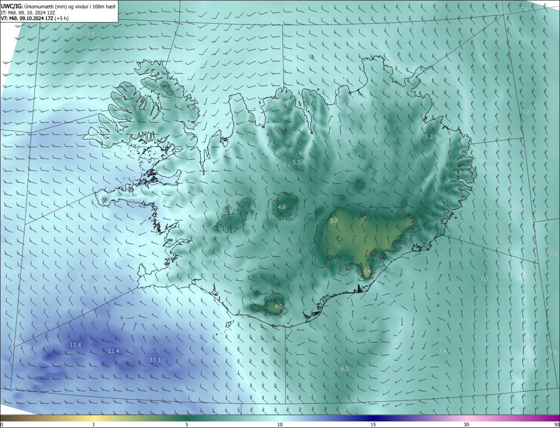
Task: Click the valid time line 'VT: Mið. 09.10.2024 17Z (+5 h)'
Action: click(35, 18)
